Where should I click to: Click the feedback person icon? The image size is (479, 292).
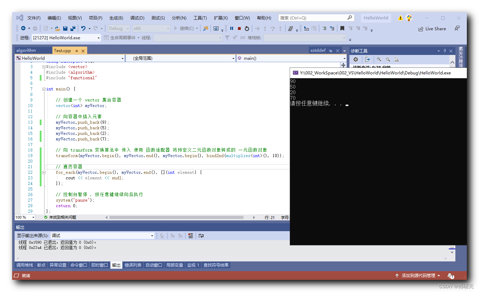pos(457,29)
